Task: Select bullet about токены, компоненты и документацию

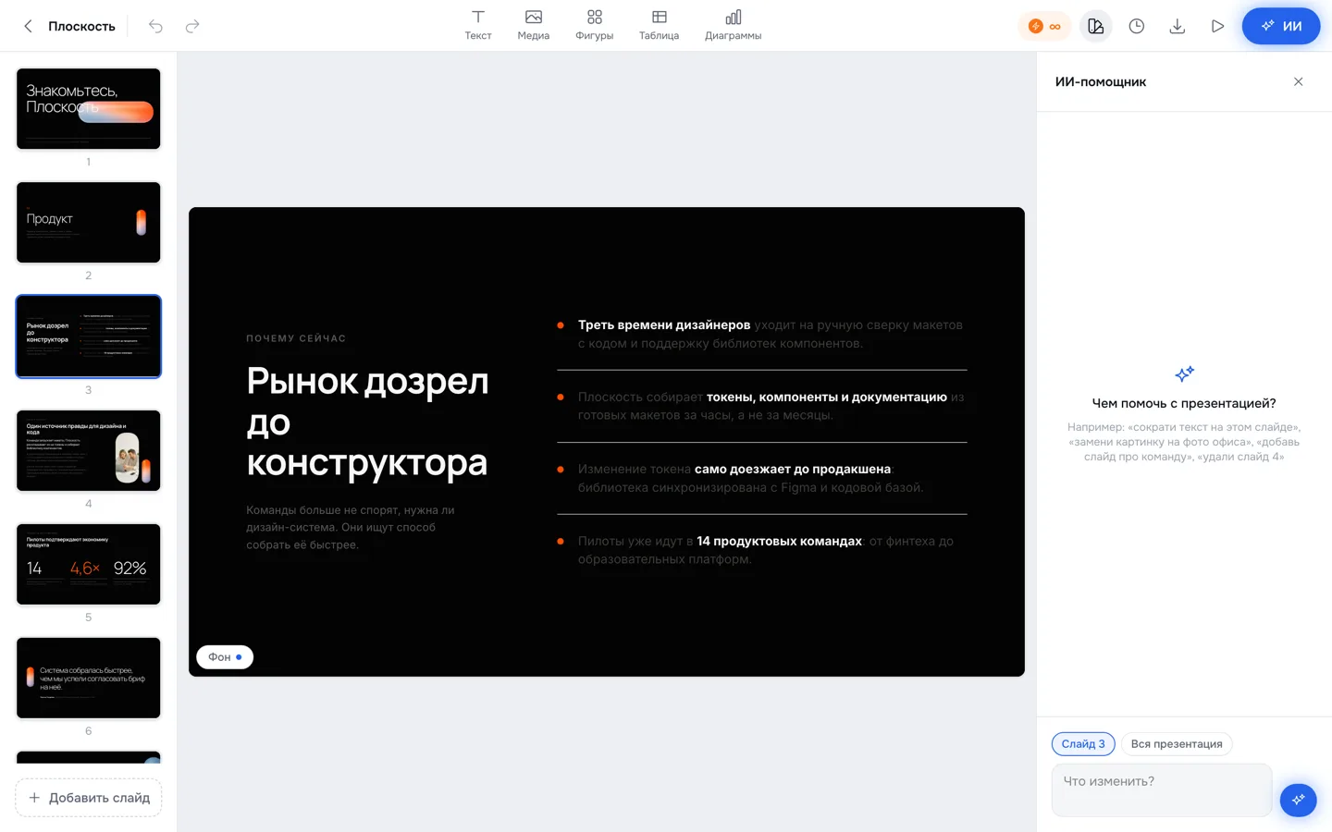Action: 771,406
